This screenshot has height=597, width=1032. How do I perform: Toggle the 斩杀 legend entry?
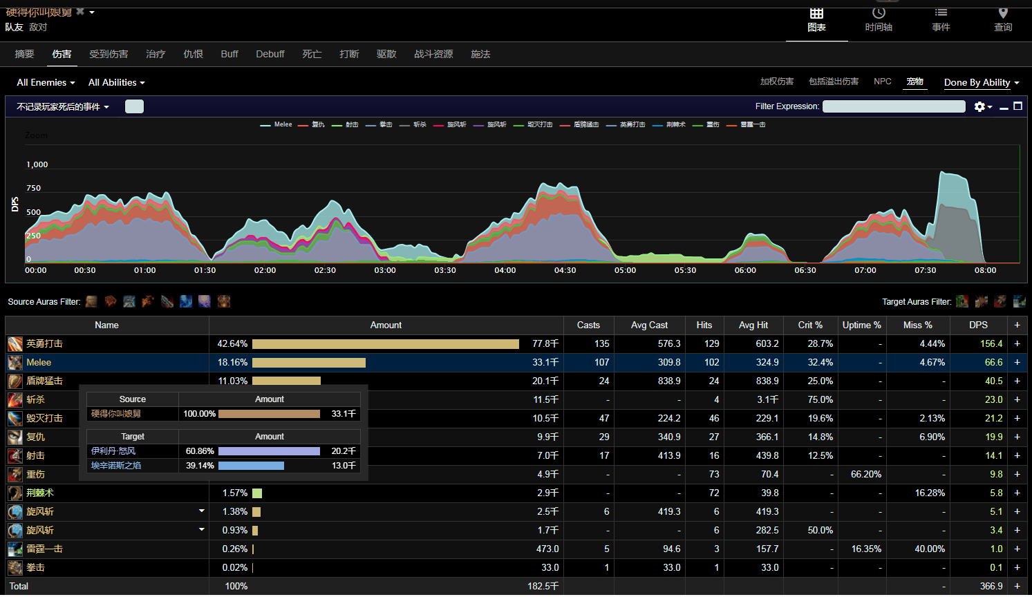pos(413,124)
